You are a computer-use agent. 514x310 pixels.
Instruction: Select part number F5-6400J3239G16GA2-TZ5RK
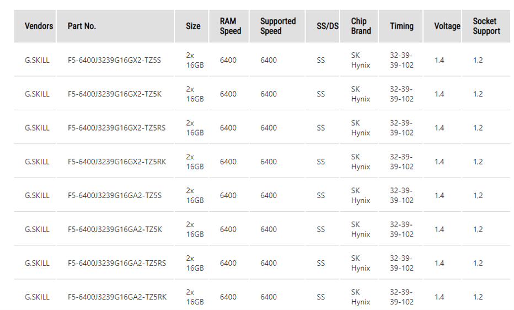click(117, 297)
